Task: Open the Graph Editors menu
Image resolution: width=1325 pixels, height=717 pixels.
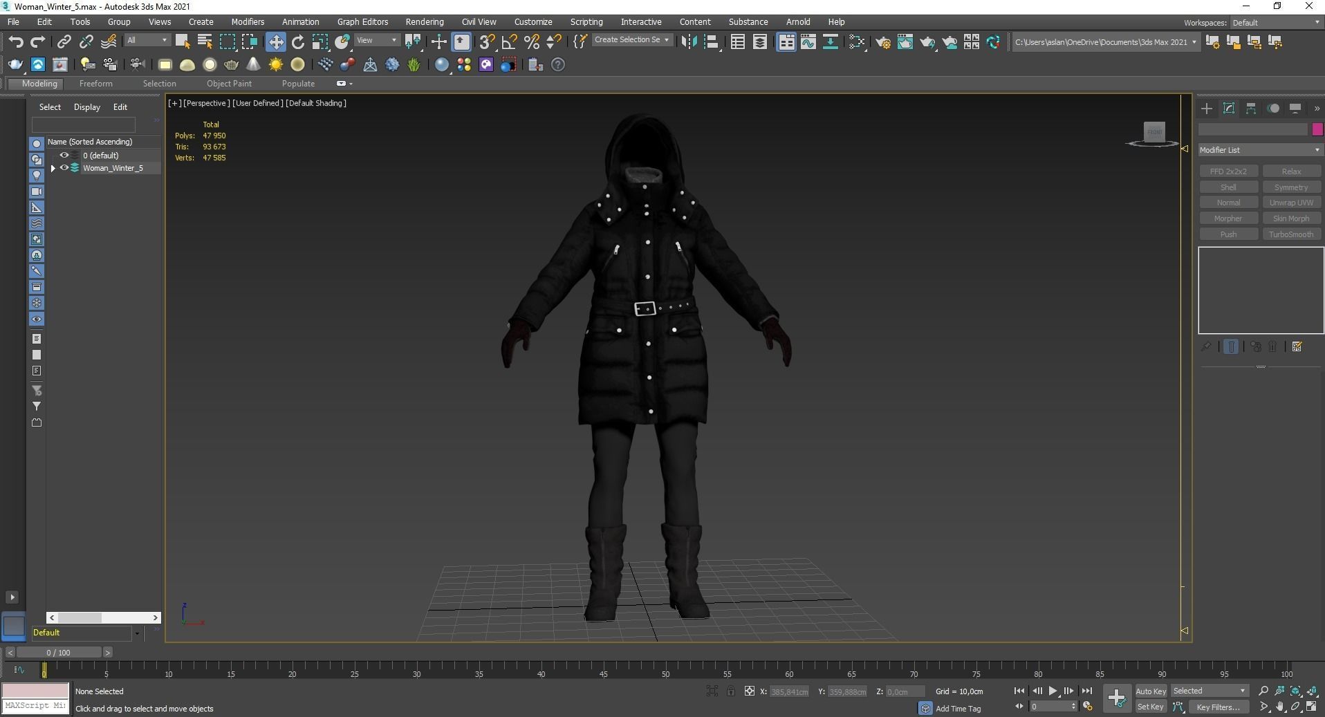Action: click(x=362, y=22)
